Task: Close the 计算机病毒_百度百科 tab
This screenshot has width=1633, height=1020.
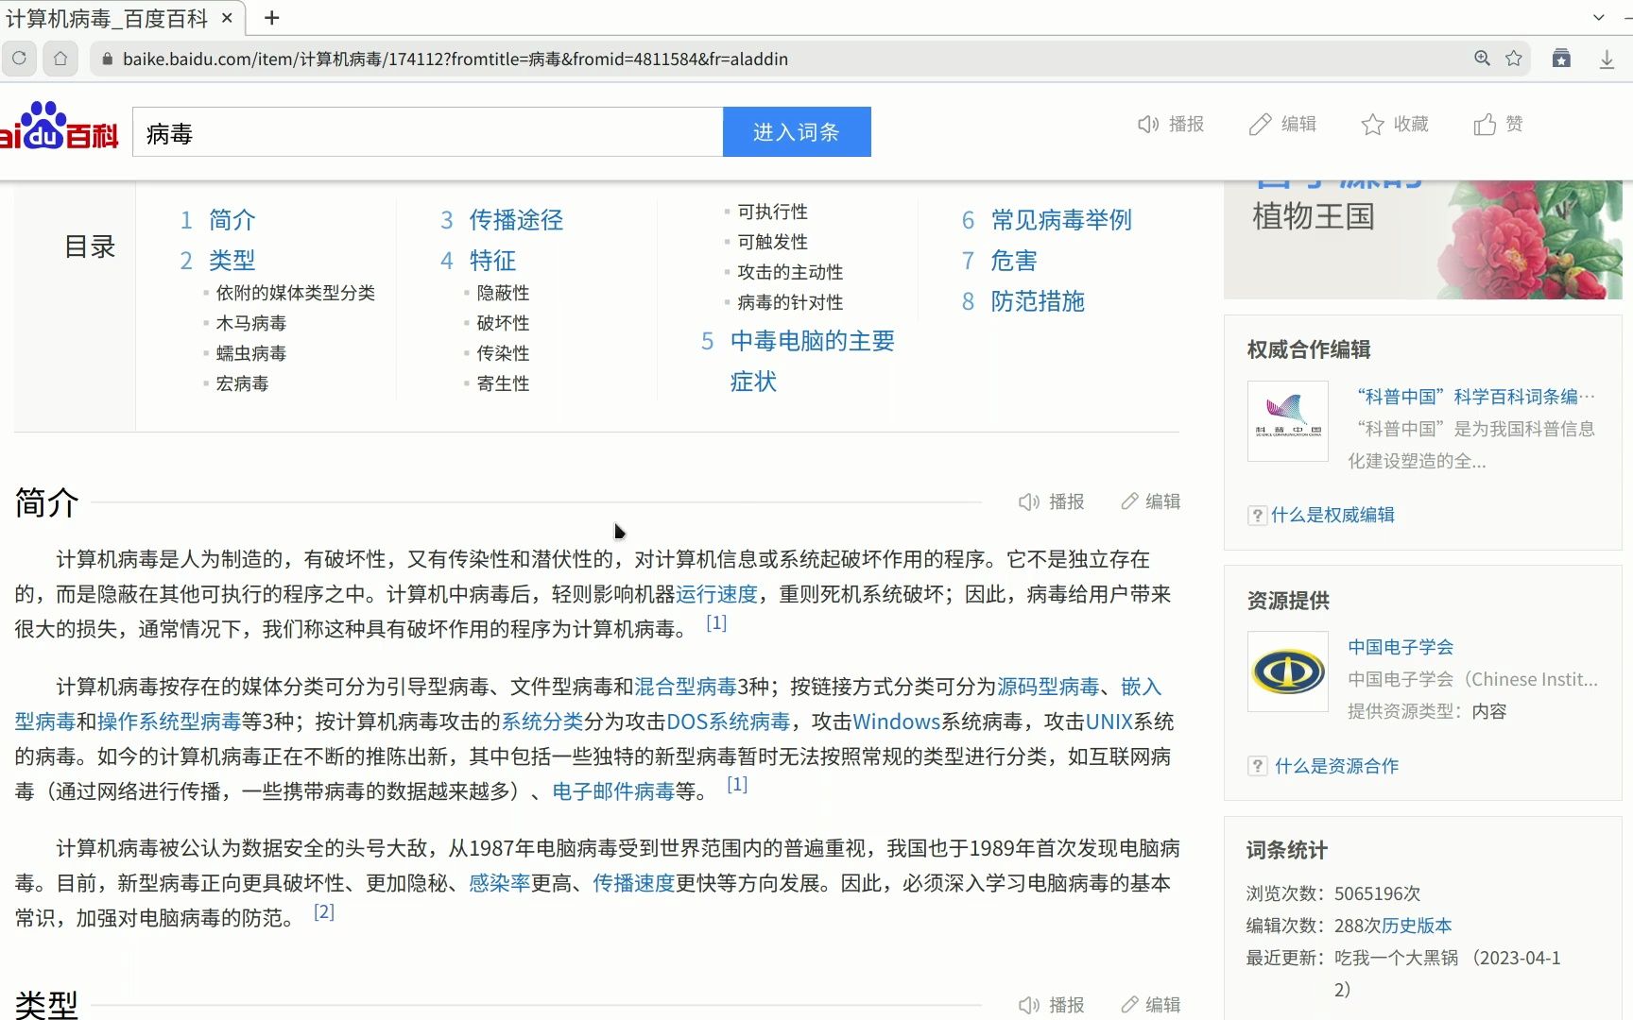Action: point(227,18)
